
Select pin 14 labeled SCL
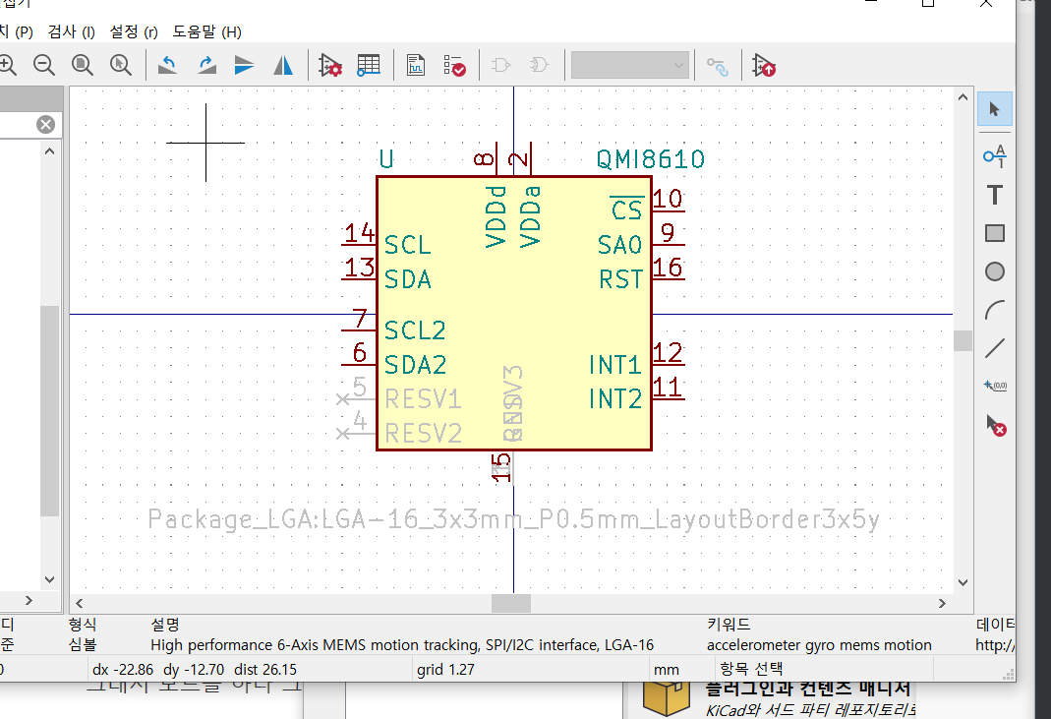click(359, 244)
